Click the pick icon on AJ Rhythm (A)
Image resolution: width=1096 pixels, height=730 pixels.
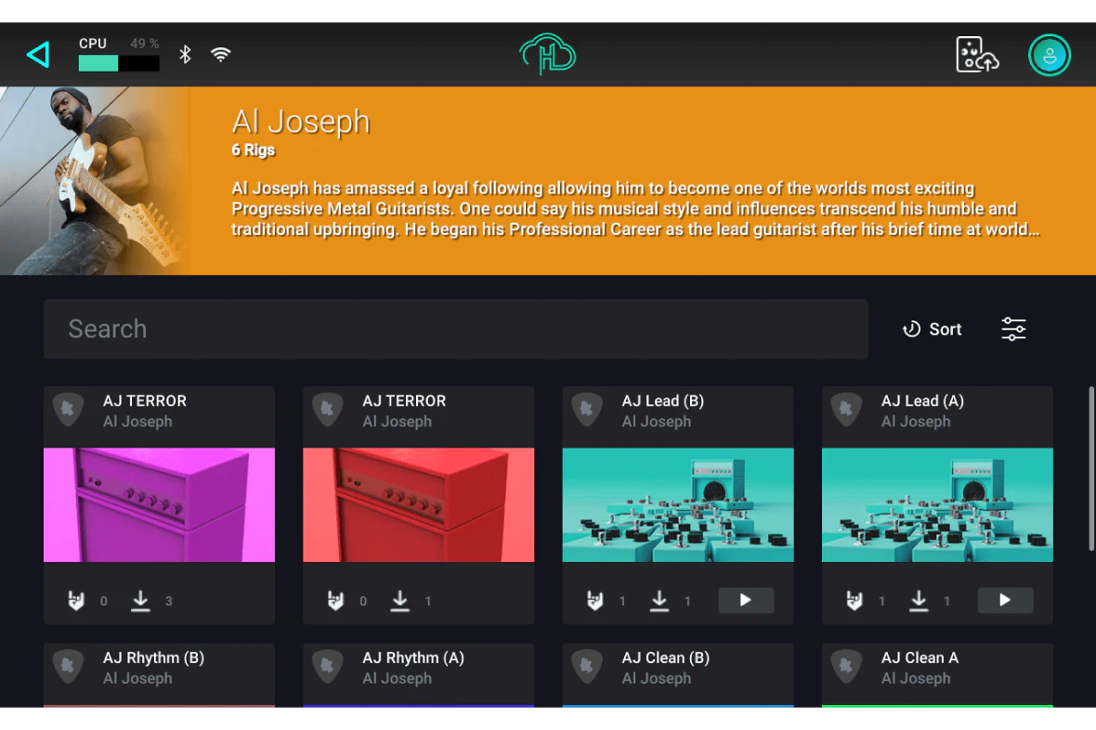pyautogui.click(x=328, y=666)
